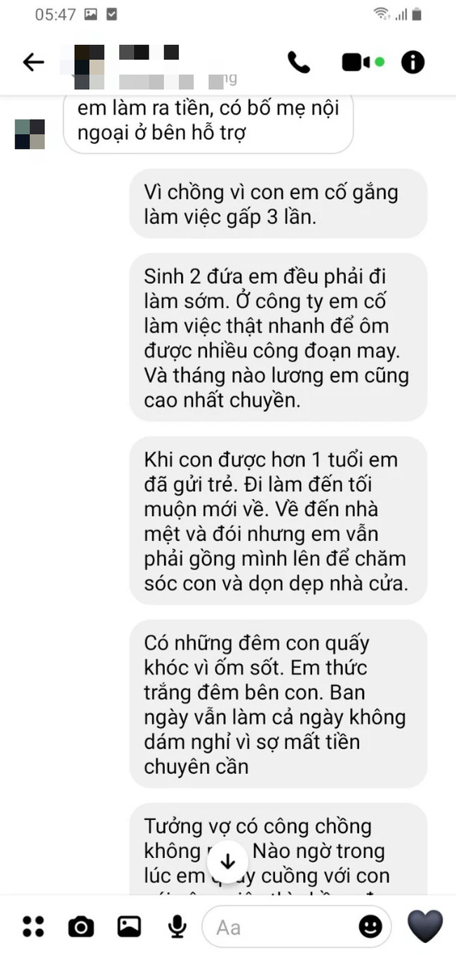
Task: Select message starting with 'Khi con được hơn'
Action: pos(278,521)
